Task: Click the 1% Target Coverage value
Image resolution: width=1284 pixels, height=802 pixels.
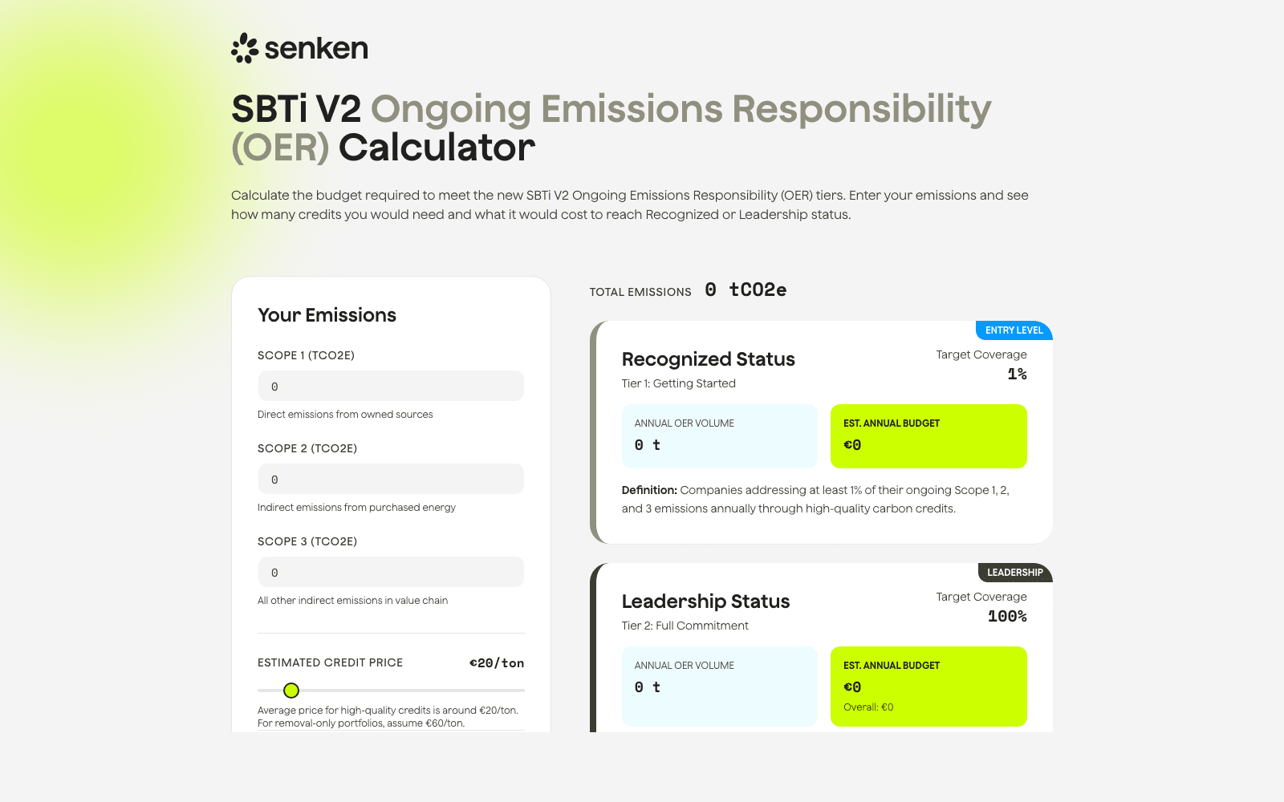Action: (x=1017, y=375)
